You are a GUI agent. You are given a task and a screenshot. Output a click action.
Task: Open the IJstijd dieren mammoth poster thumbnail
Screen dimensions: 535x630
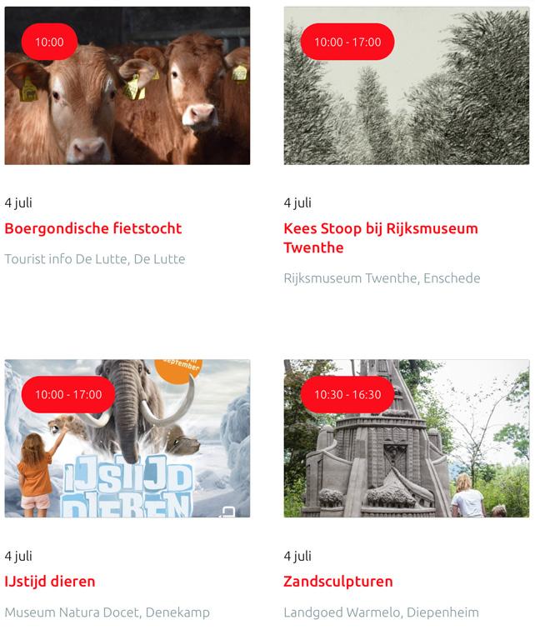pos(127,438)
